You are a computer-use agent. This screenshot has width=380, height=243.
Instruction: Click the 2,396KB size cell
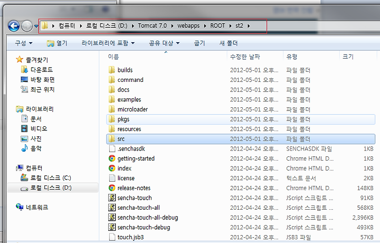(363, 218)
